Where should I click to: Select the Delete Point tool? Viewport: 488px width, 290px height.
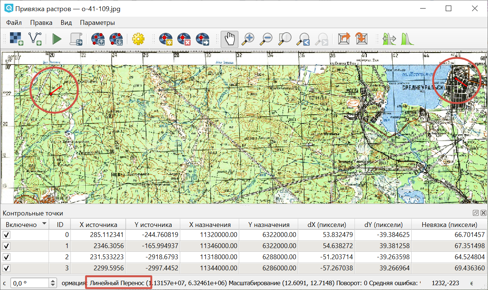tap(184, 39)
